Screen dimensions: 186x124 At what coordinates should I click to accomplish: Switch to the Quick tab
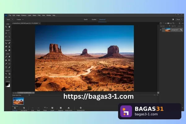(x=86, y=20)
